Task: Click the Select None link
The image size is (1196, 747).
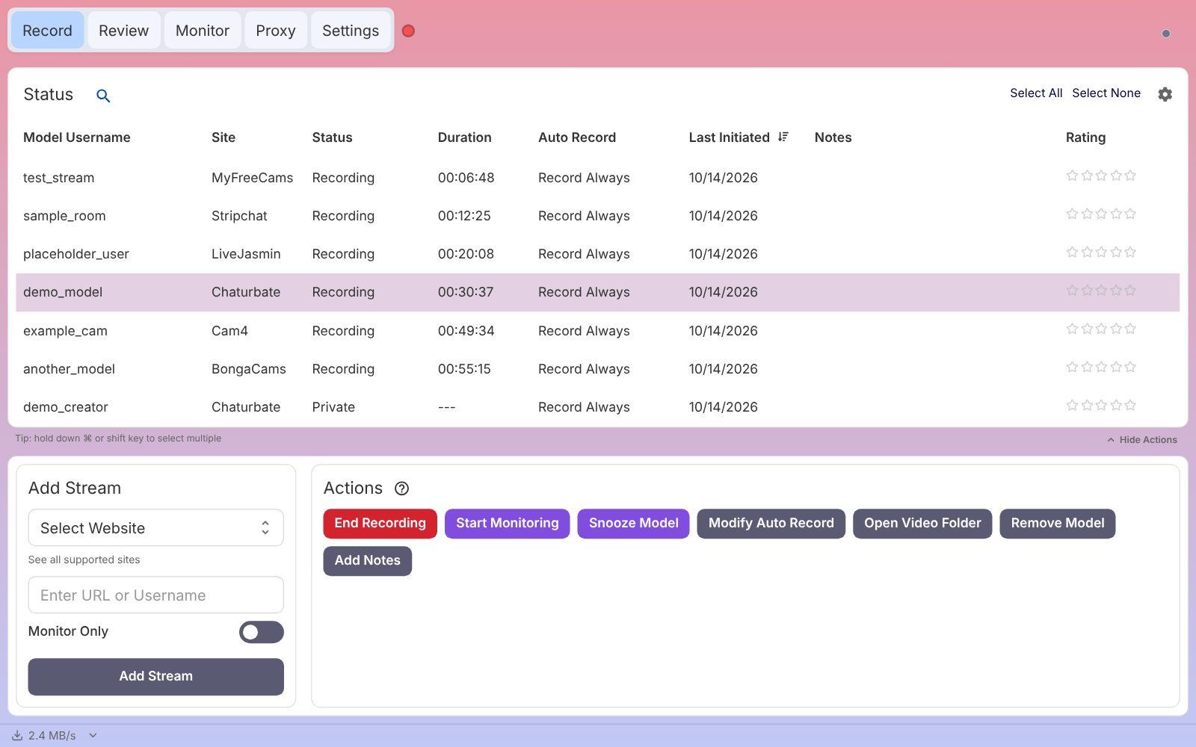Action: 1106,93
